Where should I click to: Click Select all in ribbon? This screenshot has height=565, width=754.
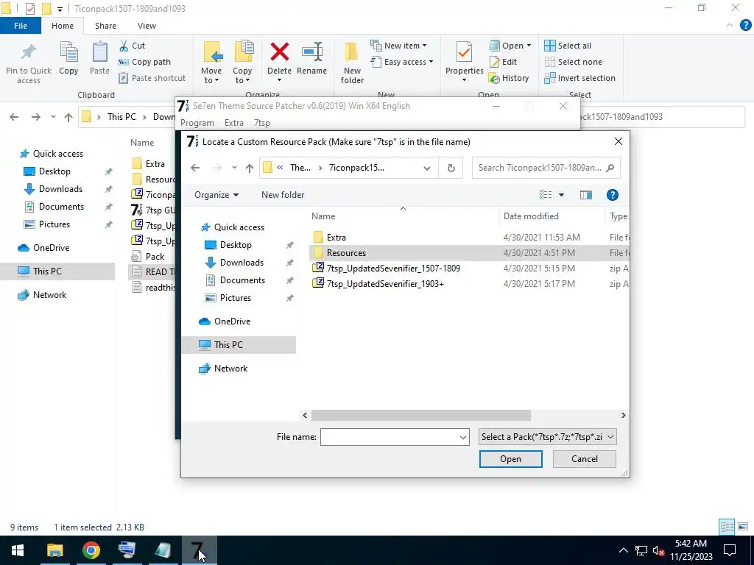(x=568, y=46)
